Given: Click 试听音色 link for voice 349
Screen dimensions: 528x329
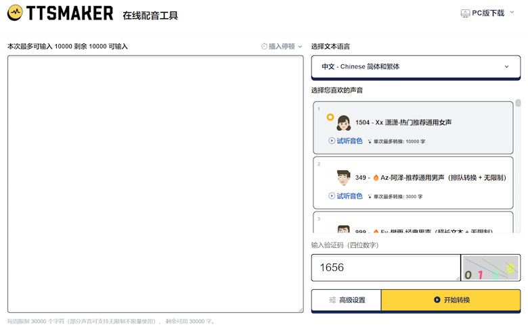Looking at the screenshot, I should click(x=349, y=196).
